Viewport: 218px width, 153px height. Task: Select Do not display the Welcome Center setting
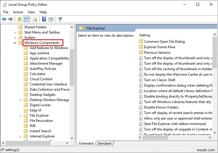point(178,74)
